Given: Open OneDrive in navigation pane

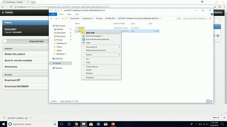Looking at the screenshot, I should 59,59.
